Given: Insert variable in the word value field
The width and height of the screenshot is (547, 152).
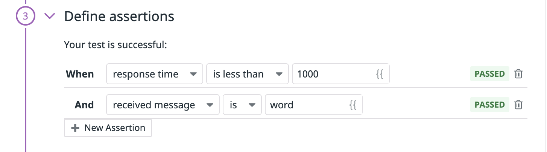Looking at the screenshot, I should tap(353, 105).
